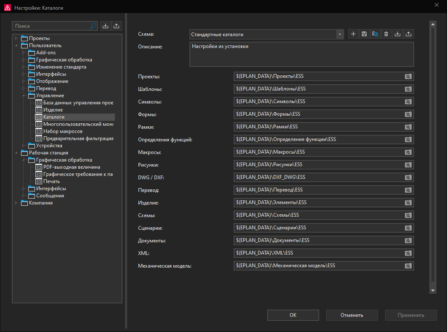Browse folder for the Механическая модель path
447x332 pixels.
tap(408, 266)
